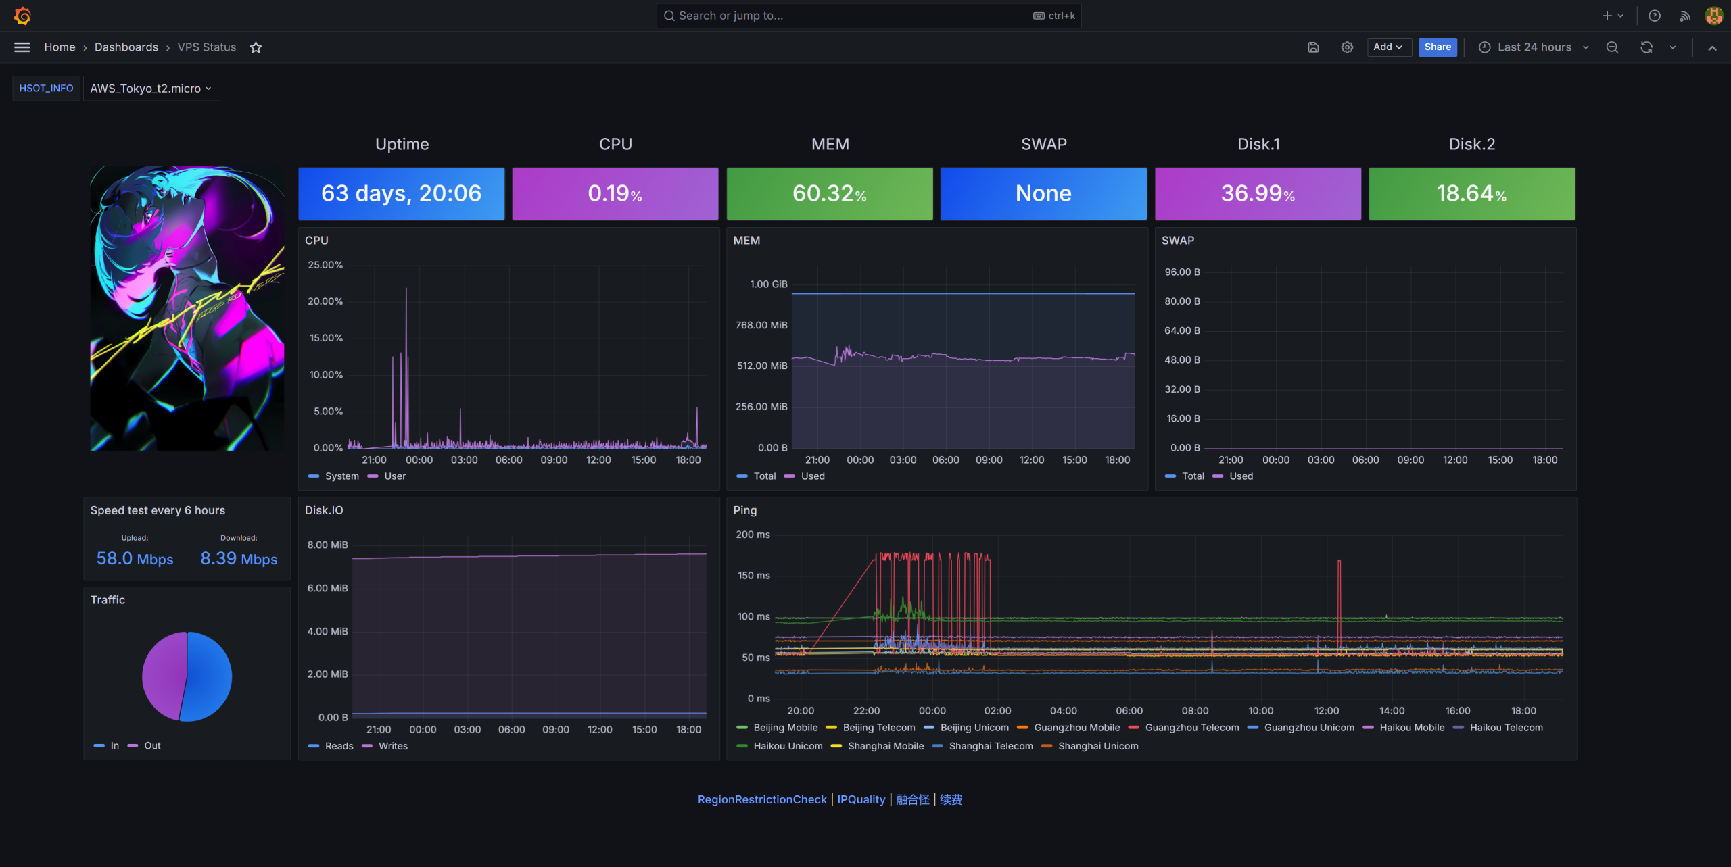Click the Ping panel title
This screenshot has height=867, width=1731.
point(745,511)
